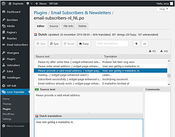Mark string as Fuzzy
The image size is (175, 137).
click(x=84, y=44)
